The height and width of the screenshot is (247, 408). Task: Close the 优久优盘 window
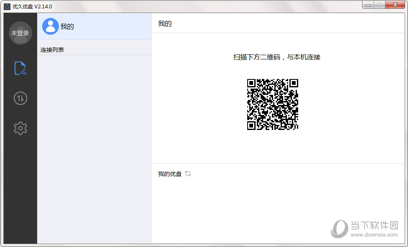[395, 5]
